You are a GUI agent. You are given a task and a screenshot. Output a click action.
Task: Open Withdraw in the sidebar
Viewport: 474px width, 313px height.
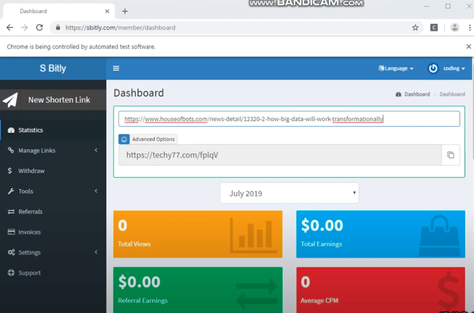coord(53,171)
